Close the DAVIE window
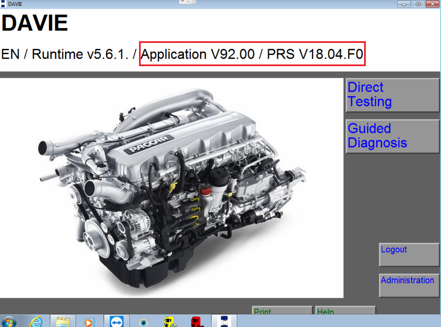This screenshot has height=327, width=441. (432, 4)
